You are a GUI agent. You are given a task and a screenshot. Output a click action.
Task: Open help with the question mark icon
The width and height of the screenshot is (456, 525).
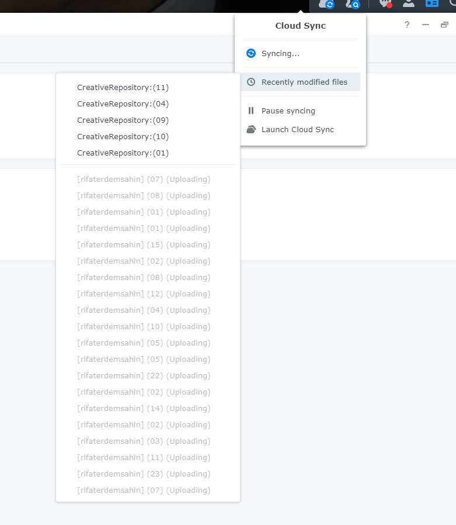click(407, 25)
